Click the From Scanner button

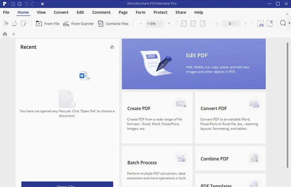click(x=79, y=24)
